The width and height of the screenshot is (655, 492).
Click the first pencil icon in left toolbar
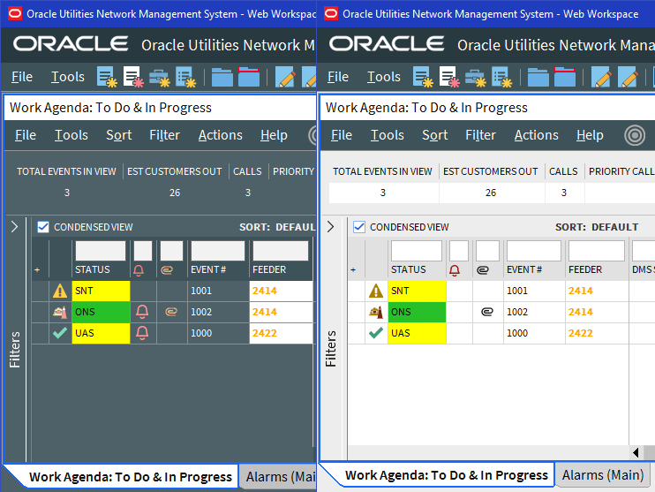[x=285, y=77]
